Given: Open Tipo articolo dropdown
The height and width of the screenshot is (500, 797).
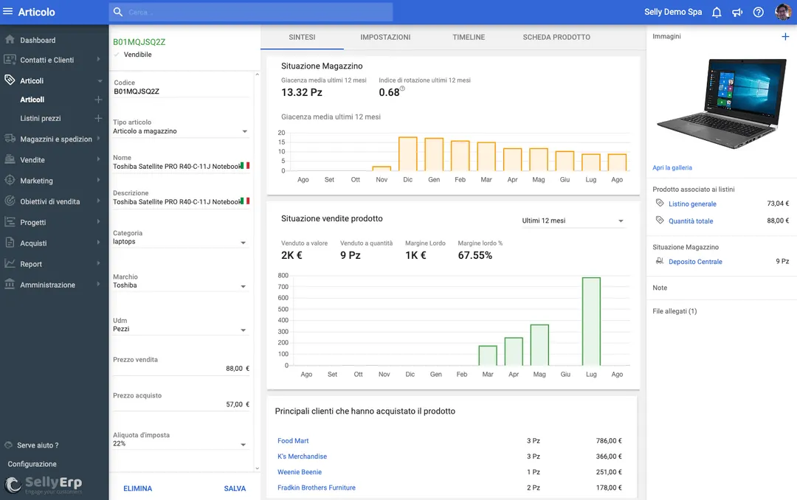Looking at the screenshot, I should point(182,131).
